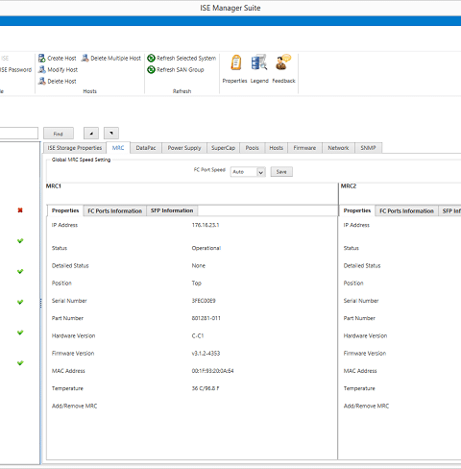
Task: Click the MRC2 Add/Remove MRC label
Action: (366, 407)
